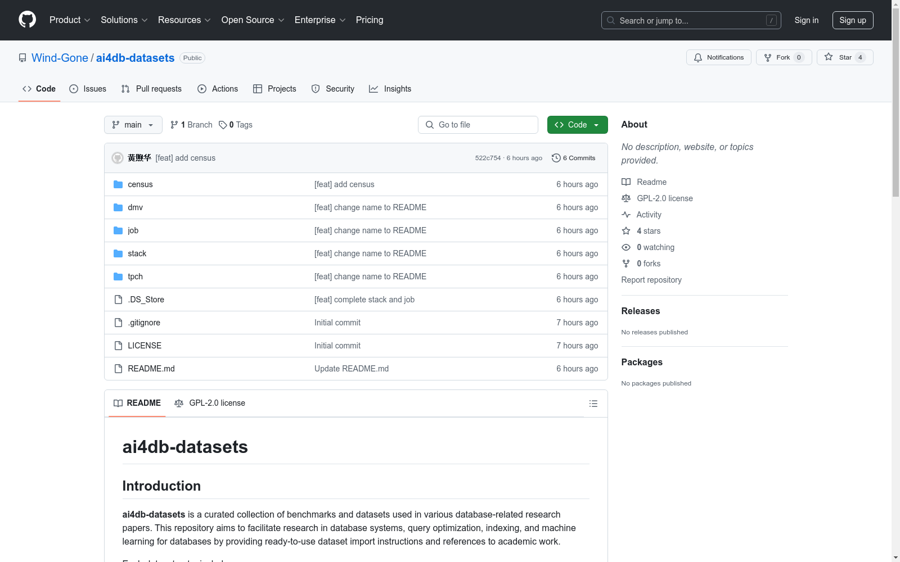Expand the main branch dropdown
This screenshot has height=562, width=900.
133,125
